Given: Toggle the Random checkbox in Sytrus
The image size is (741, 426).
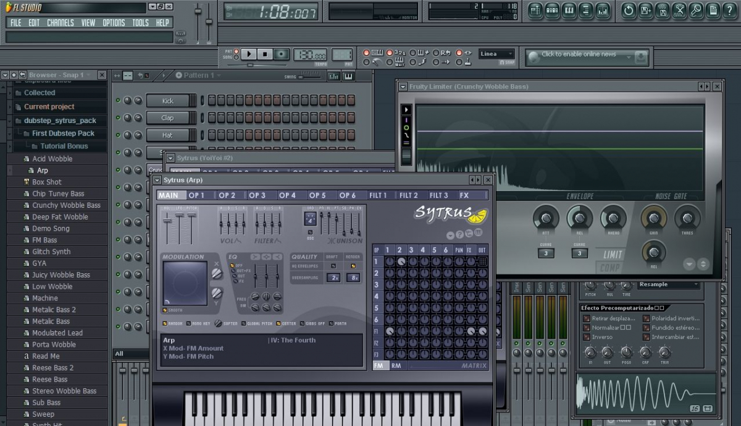Looking at the screenshot, I should [165, 323].
